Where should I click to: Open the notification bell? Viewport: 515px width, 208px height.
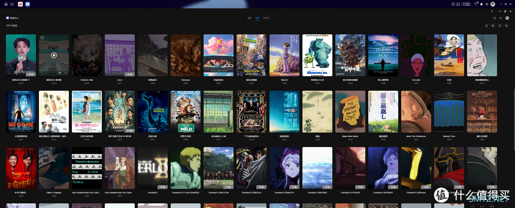482,4
